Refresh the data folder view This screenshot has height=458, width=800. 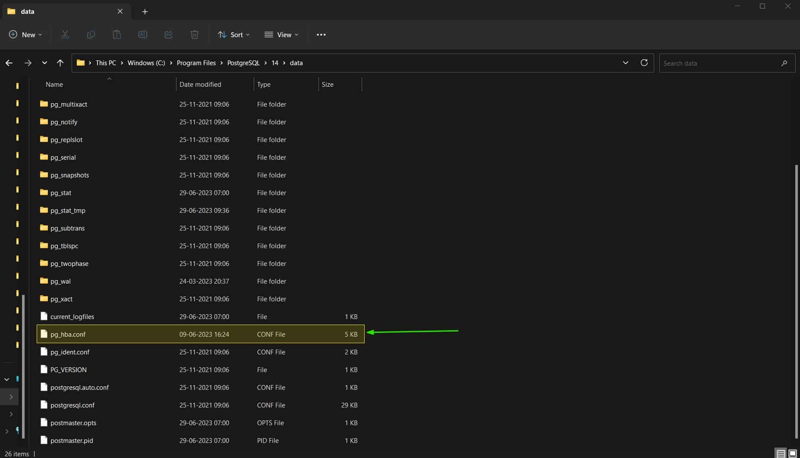pyautogui.click(x=644, y=63)
